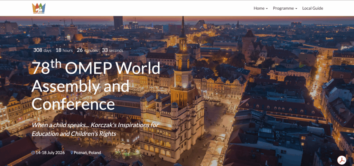Open the Local Guide page
354x166 pixels.
(313, 8)
